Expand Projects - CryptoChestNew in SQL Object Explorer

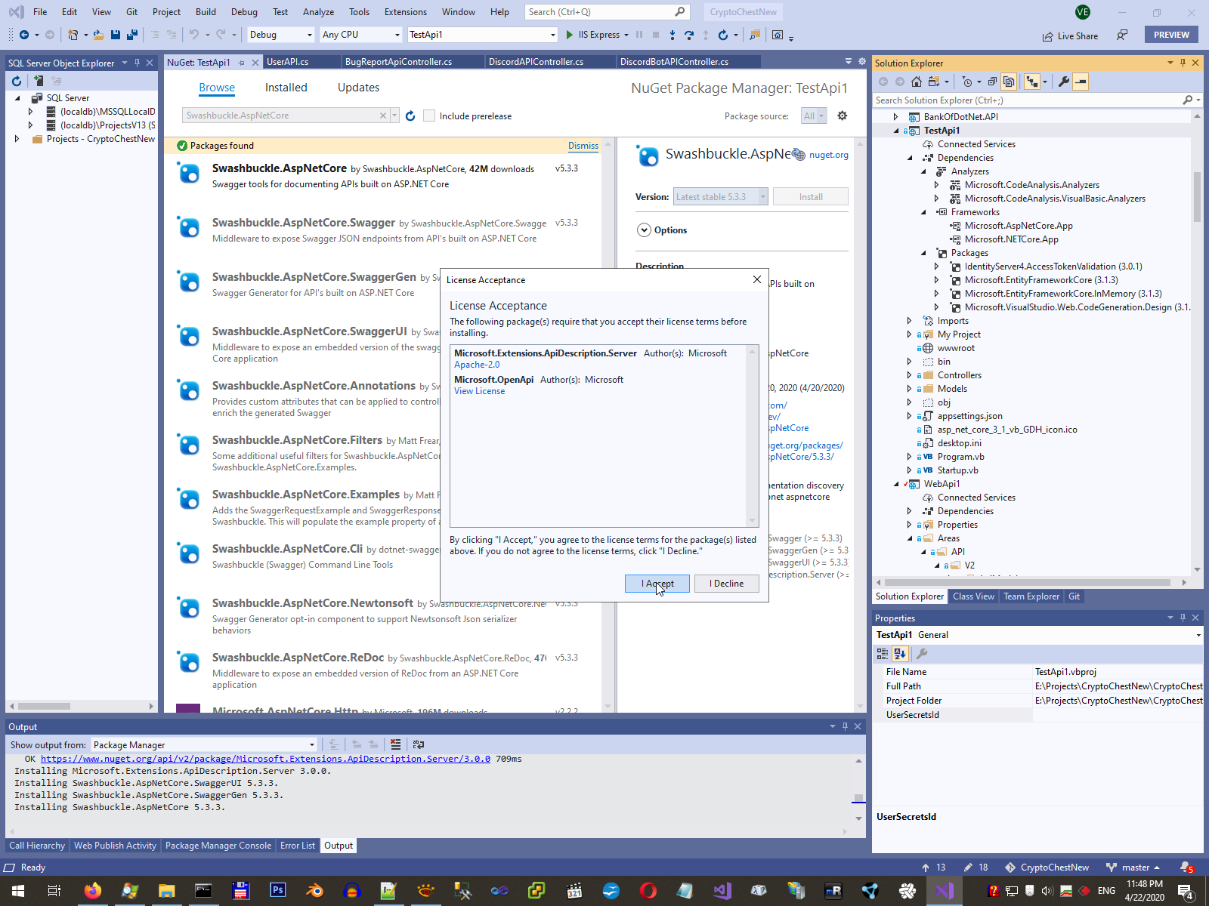point(17,139)
